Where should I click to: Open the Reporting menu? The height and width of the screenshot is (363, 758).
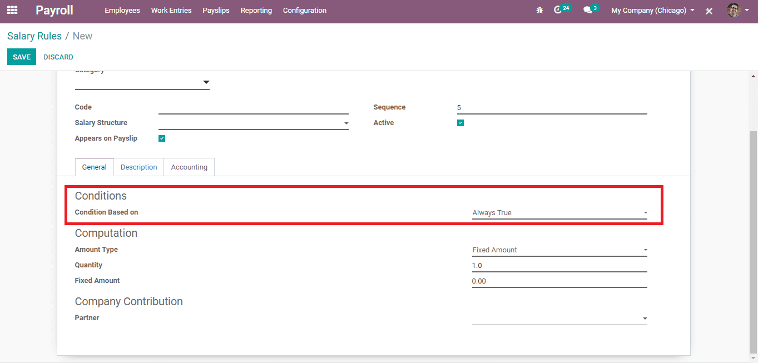coord(256,11)
